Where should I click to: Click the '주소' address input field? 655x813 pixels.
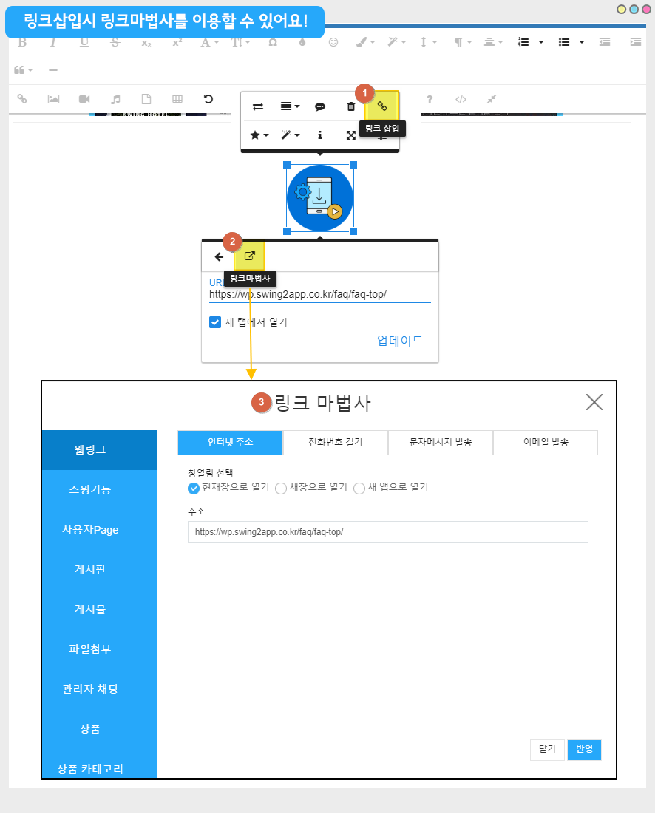click(387, 532)
